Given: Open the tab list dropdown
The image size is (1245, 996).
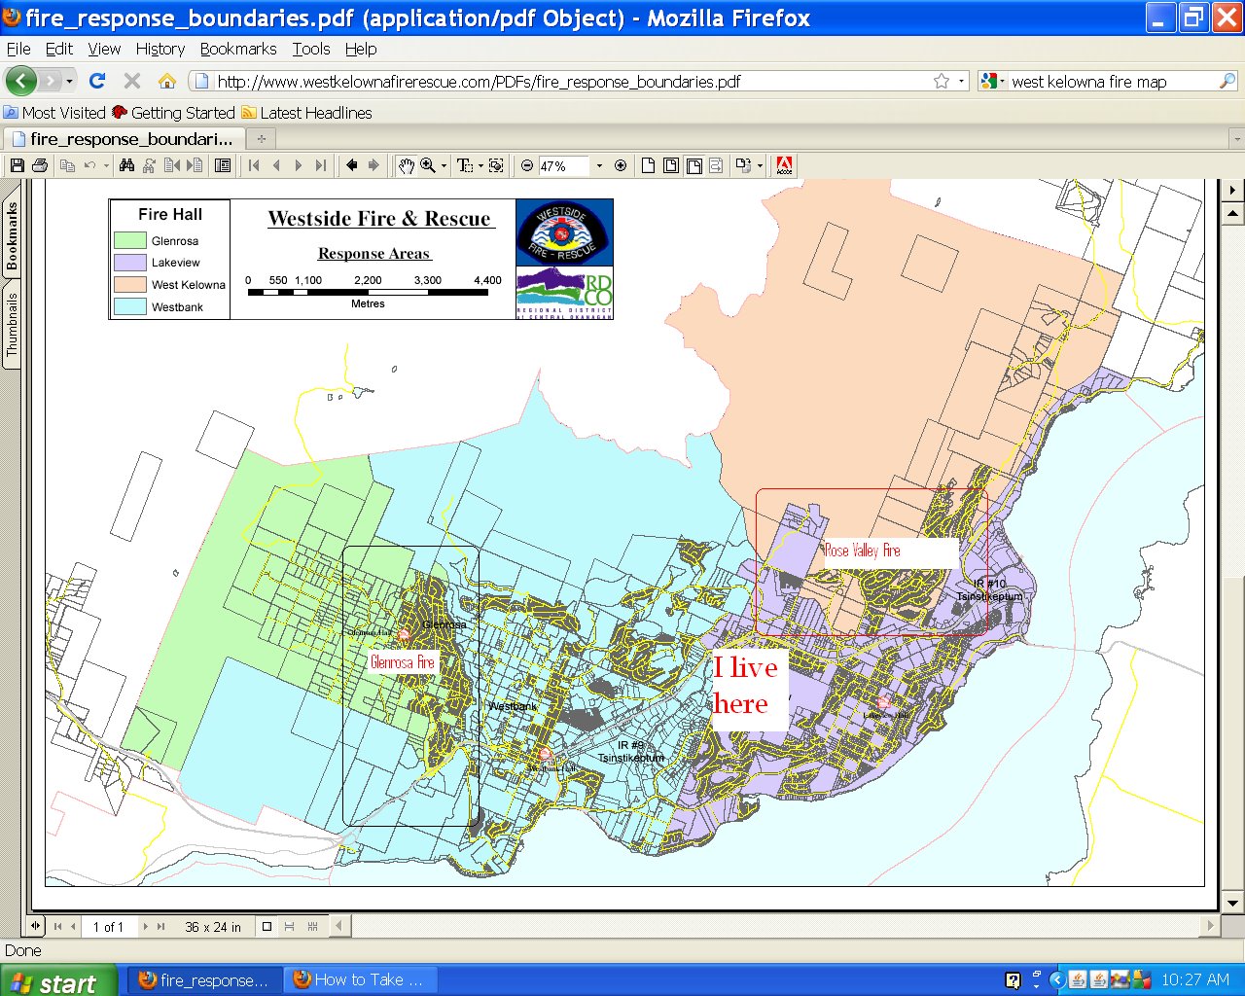Looking at the screenshot, I should click(1236, 139).
